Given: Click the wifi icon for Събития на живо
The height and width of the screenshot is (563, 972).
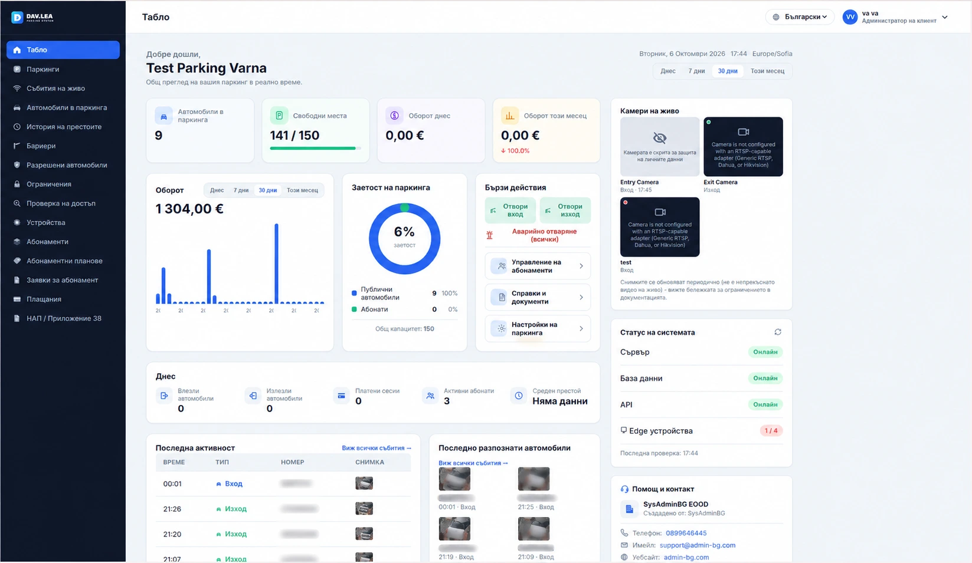Looking at the screenshot, I should point(17,88).
